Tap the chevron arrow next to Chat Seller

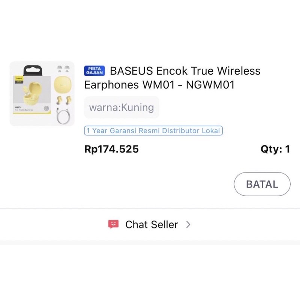188,225
